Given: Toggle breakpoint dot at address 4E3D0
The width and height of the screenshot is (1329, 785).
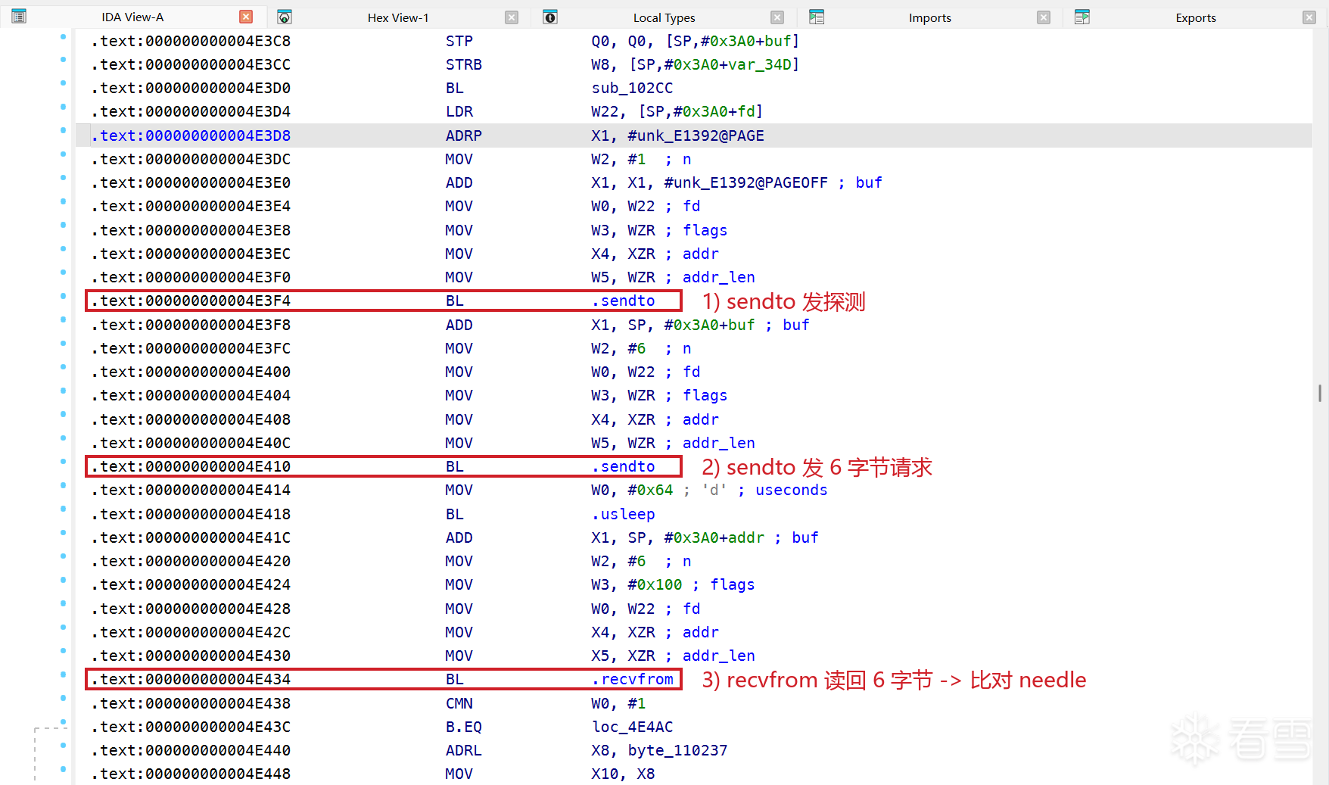Looking at the screenshot, I should [63, 83].
